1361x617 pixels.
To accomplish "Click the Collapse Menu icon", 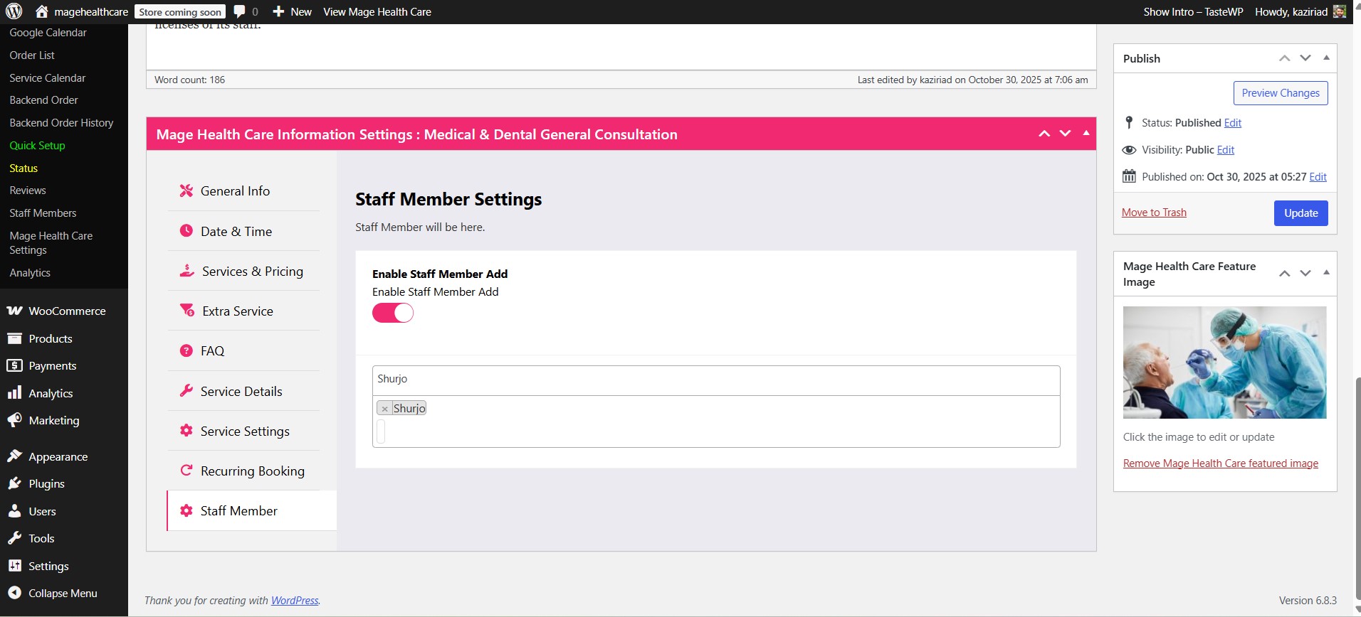I will tap(14, 593).
